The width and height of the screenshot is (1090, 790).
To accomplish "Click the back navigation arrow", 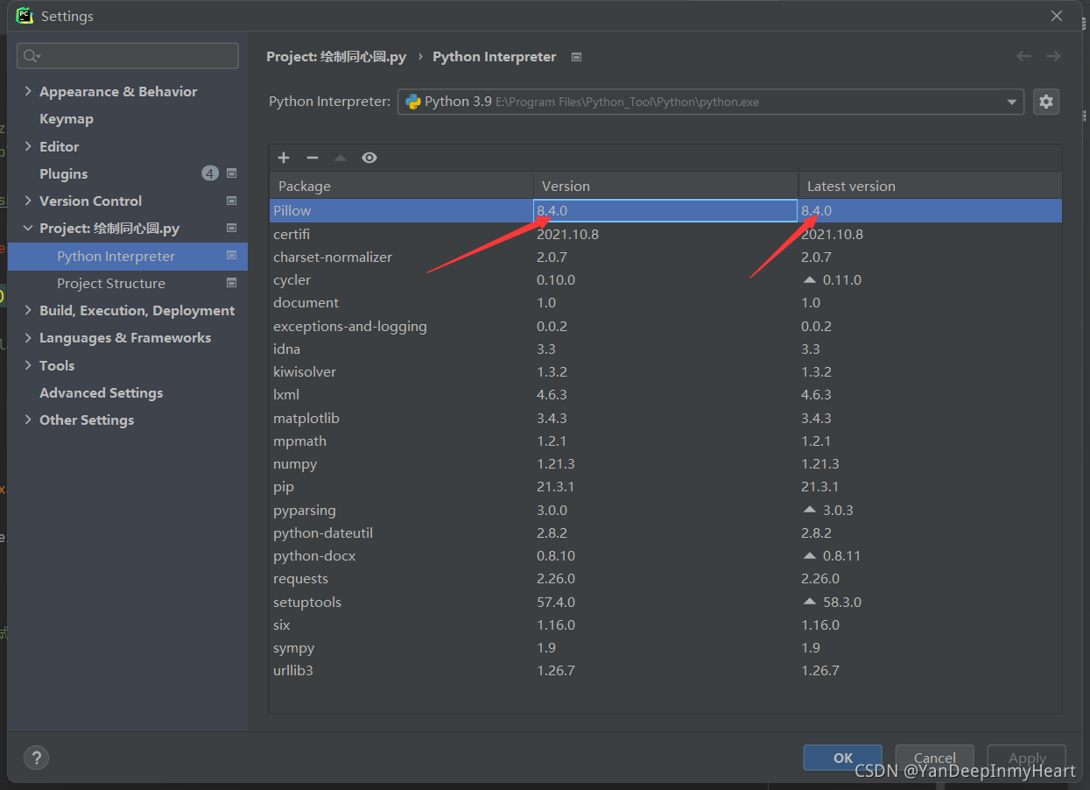I will coord(1023,56).
